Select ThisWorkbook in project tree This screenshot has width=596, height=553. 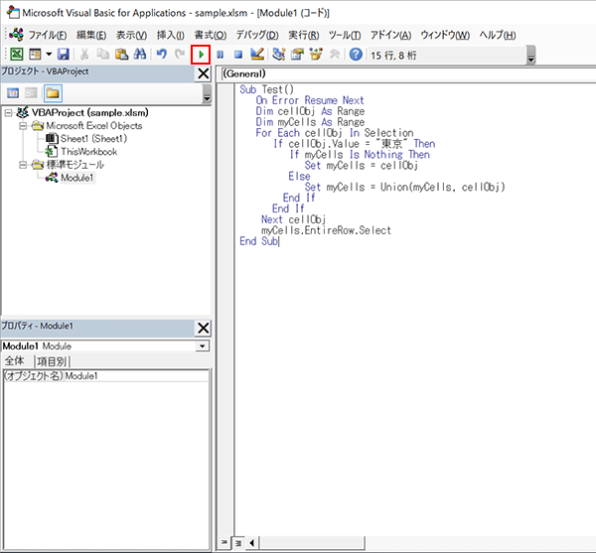coord(89,152)
